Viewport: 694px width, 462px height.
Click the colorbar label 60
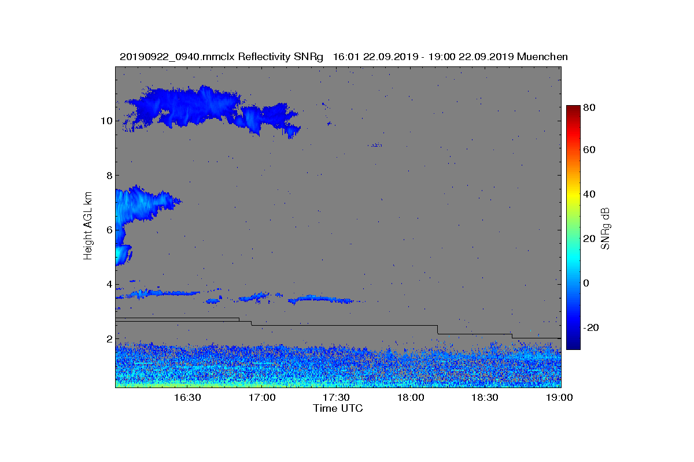[x=590, y=150]
